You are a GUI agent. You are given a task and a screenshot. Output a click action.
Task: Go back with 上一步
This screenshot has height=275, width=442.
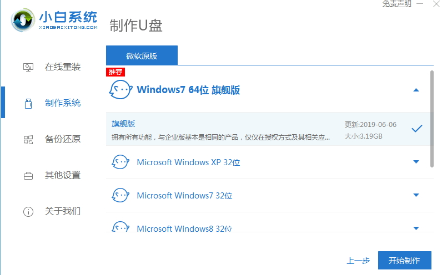358,261
